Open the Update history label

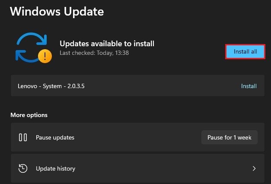[55, 168]
